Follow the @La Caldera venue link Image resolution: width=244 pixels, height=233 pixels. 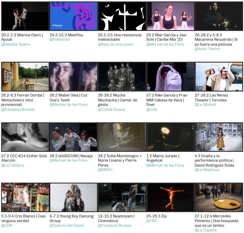tap(12, 165)
